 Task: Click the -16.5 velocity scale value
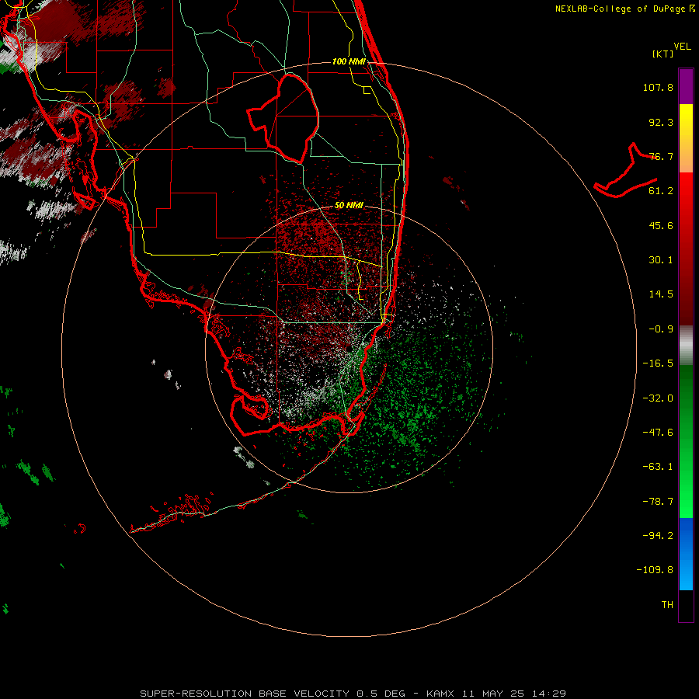[x=658, y=363]
